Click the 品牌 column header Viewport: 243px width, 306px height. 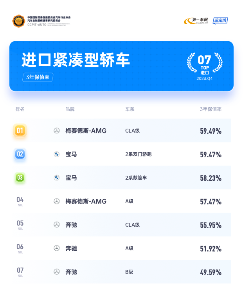tap(70, 109)
